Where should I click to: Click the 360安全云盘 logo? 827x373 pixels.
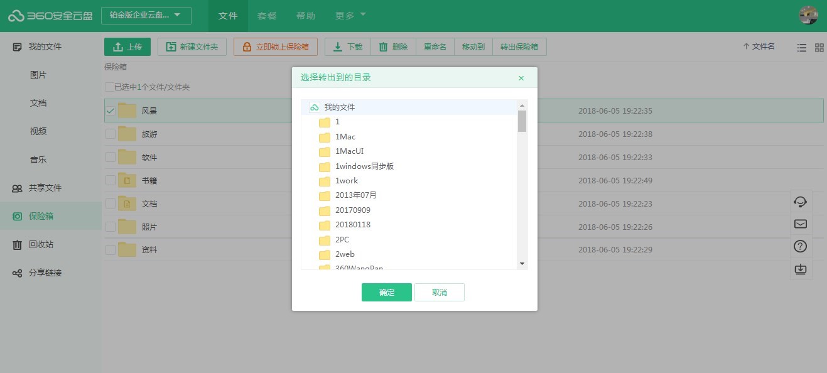coord(49,16)
